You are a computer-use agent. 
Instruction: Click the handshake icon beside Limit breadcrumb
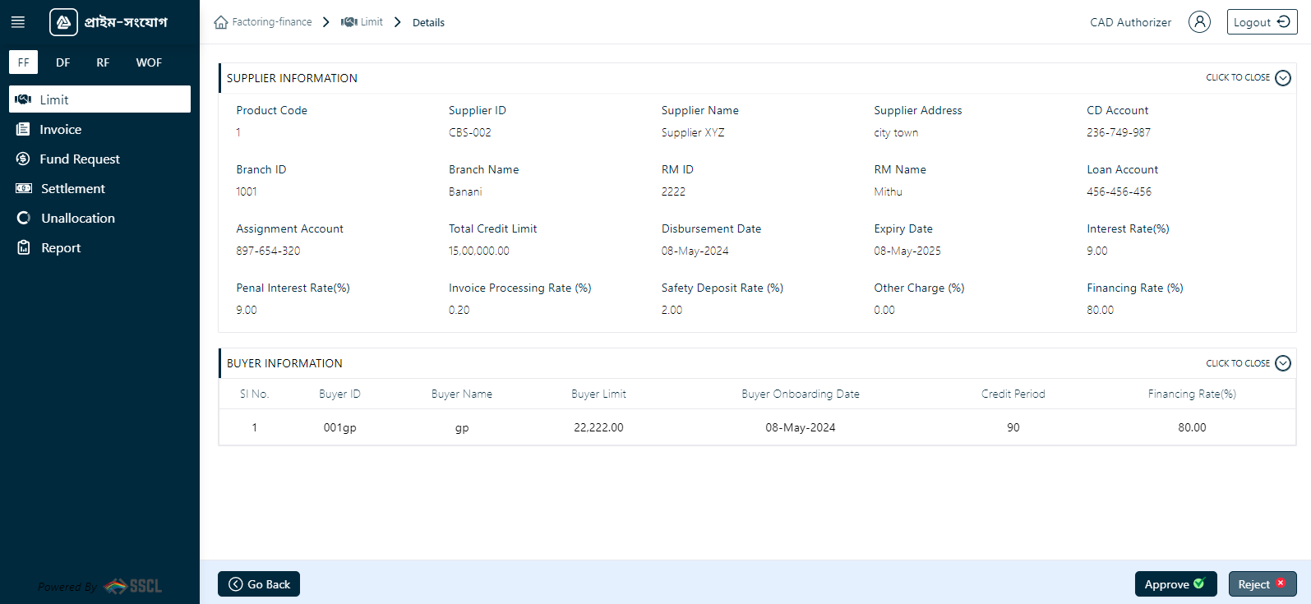(x=349, y=22)
